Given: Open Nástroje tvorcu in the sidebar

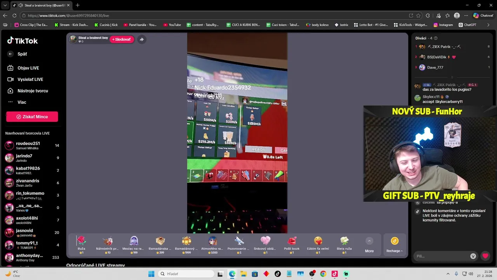Looking at the screenshot, I should tap(32, 91).
